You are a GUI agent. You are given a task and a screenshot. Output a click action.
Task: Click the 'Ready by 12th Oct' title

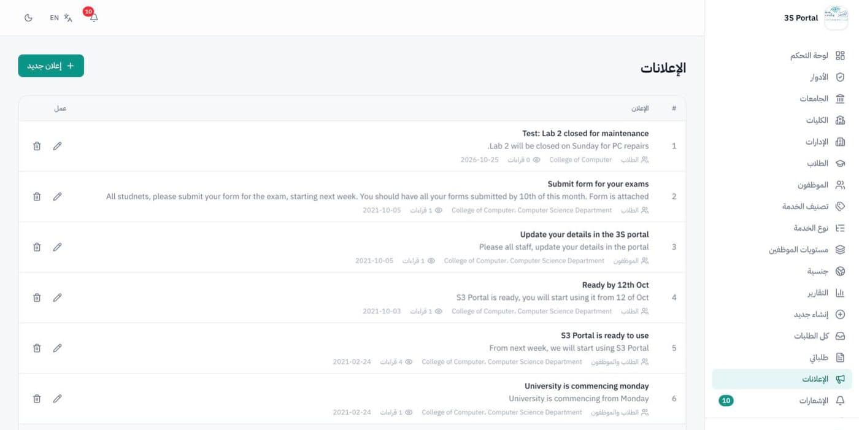(615, 285)
